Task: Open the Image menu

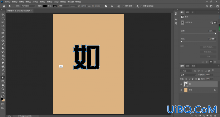Action: click(x=21, y=2)
